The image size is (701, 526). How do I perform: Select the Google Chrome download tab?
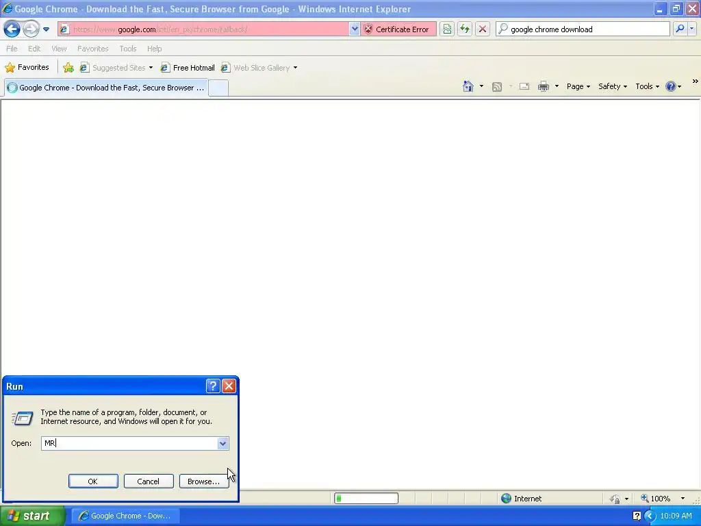click(106, 88)
